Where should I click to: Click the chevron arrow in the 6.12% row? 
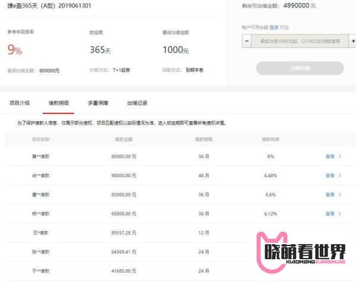(340, 214)
